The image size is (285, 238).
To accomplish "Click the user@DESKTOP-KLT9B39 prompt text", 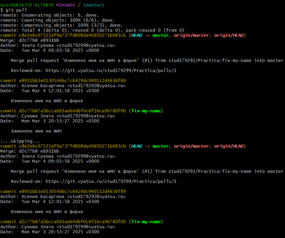I will pyautogui.click(x=26, y=5).
